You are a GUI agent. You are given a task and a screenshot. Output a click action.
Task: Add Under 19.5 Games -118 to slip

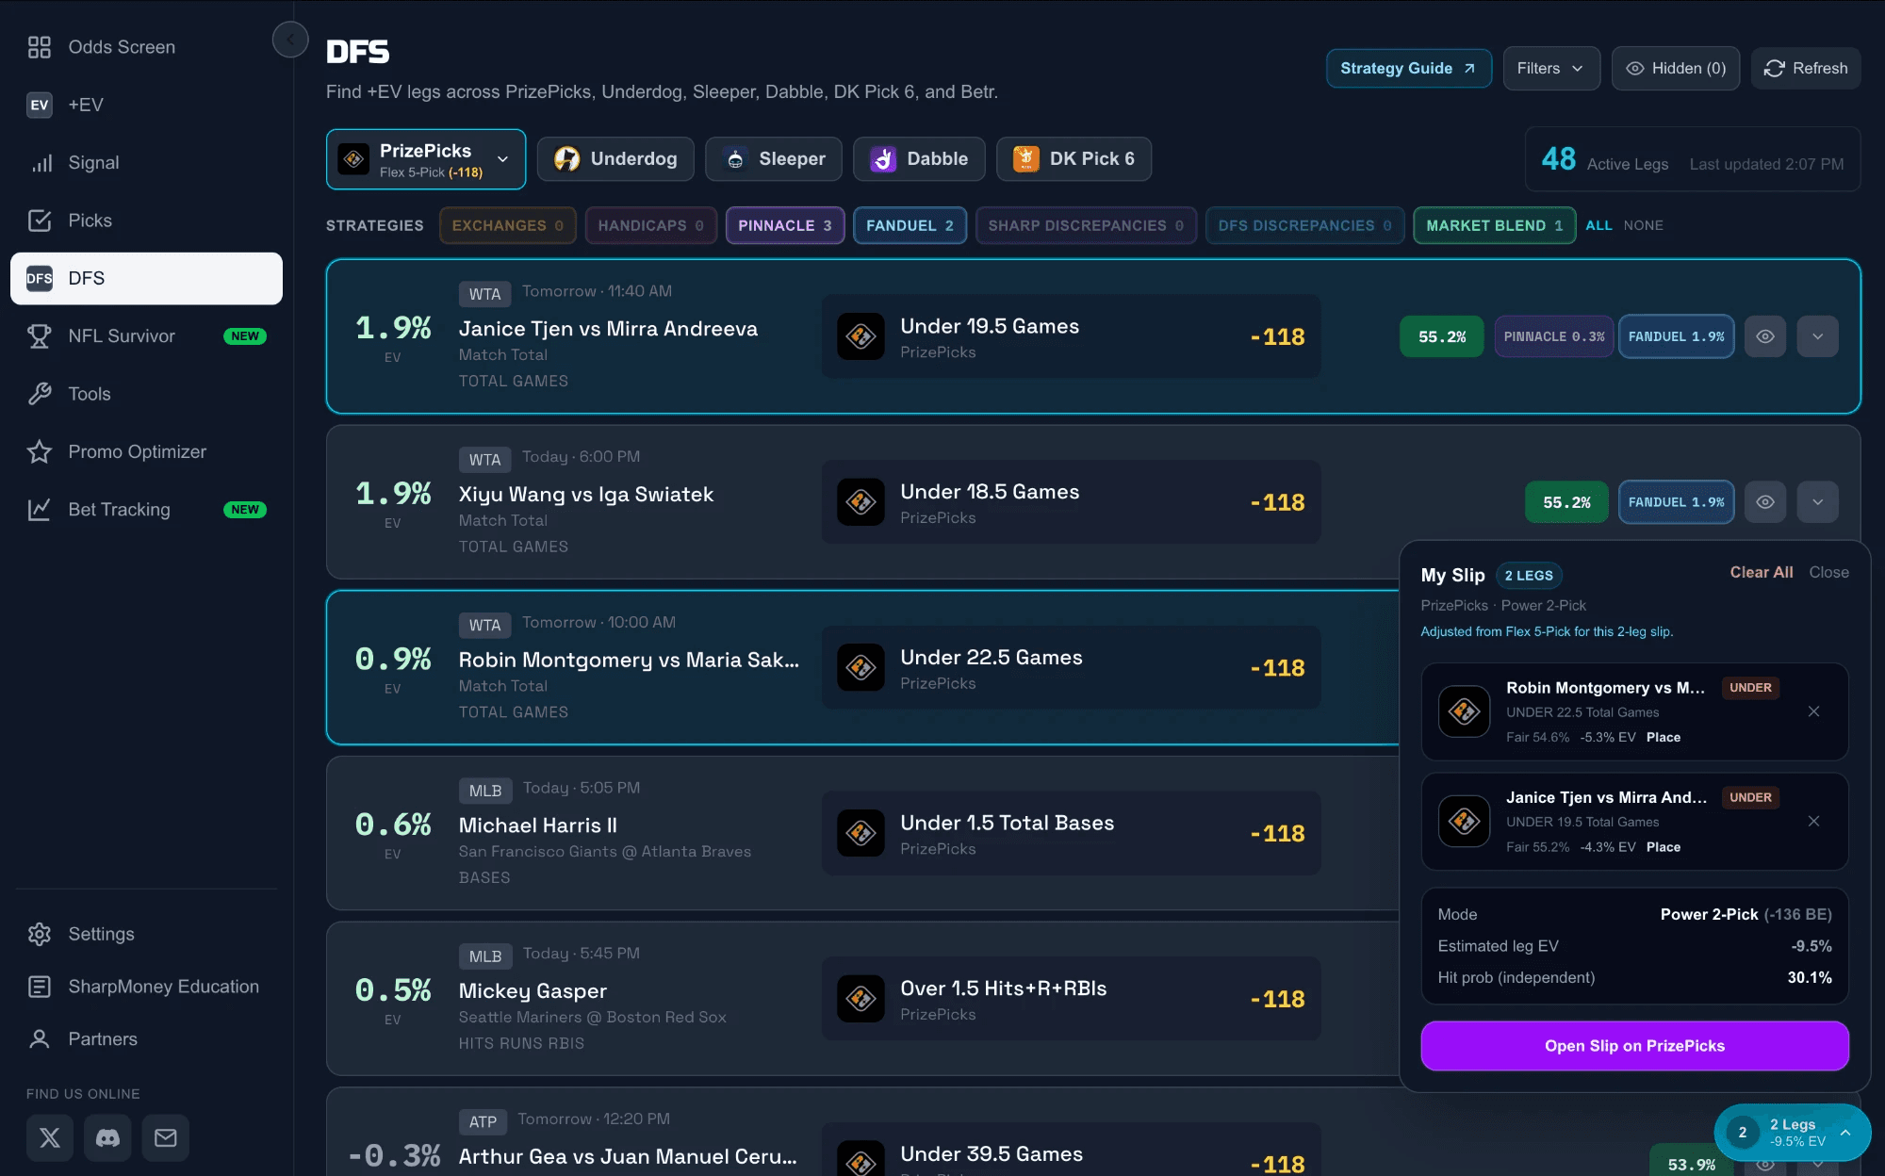1071,336
